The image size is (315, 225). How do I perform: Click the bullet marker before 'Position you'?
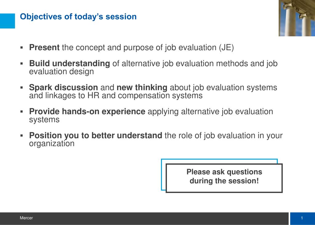[x=22, y=136]
